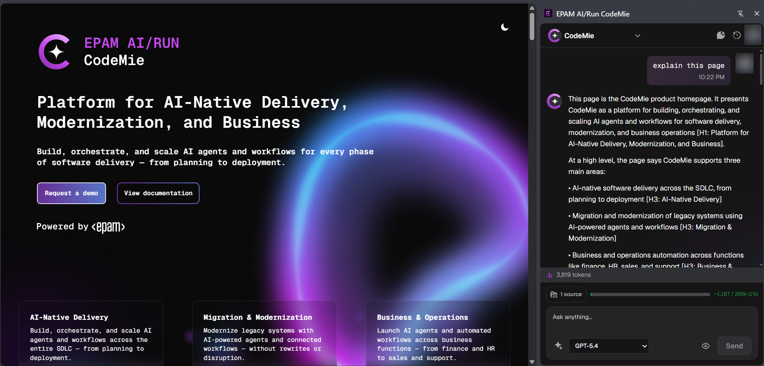Click the ~1,167 / 200k (1%) context label

[x=736, y=294]
